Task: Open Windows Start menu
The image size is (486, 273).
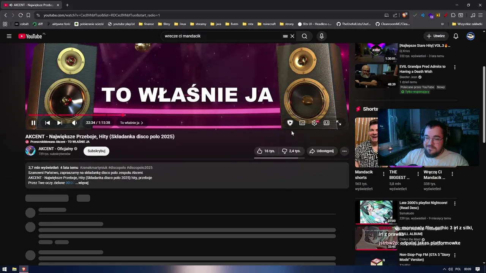Action: 5,269
